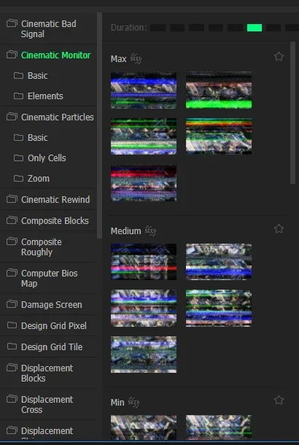Select the Cinematic Monitor category
The height and width of the screenshot is (445, 299).
coord(48,55)
